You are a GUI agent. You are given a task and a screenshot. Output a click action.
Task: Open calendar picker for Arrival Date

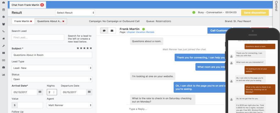[40, 92]
